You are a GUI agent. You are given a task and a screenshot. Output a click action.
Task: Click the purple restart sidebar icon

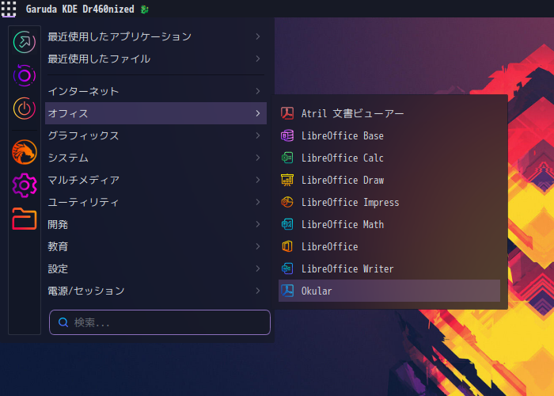click(x=25, y=75)
